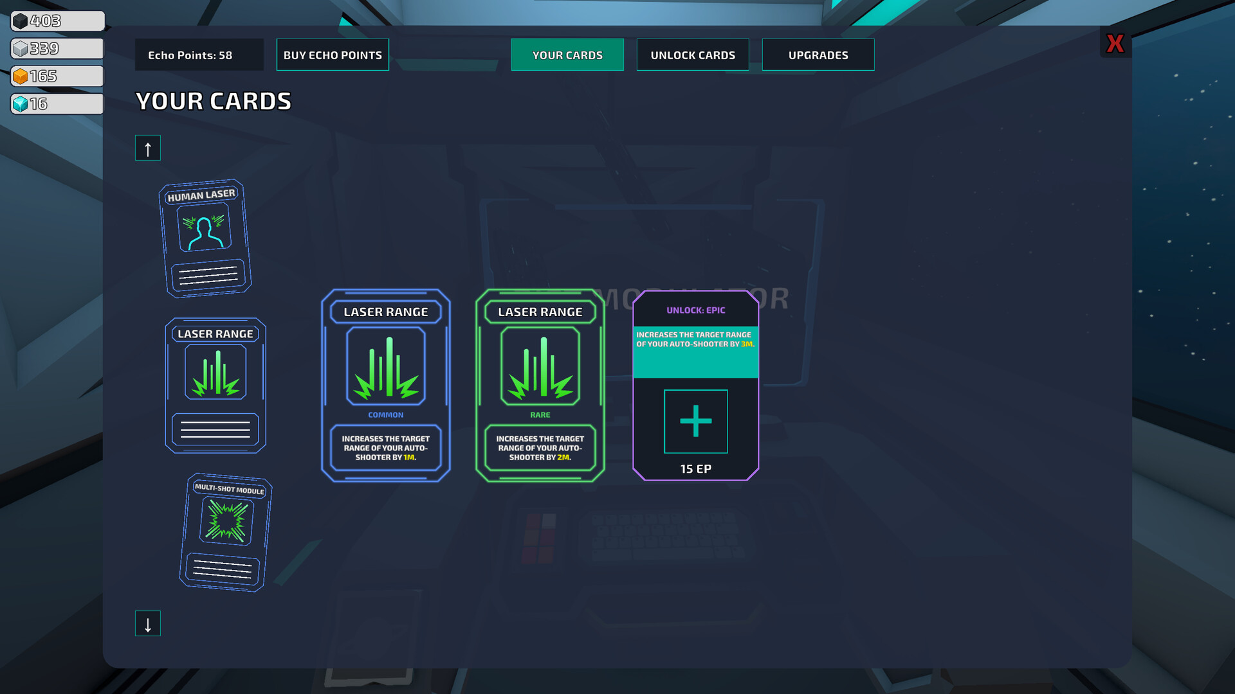
Task: Select the Laser Range card in list
Action: pyautogui.click(x=215, y=386)
